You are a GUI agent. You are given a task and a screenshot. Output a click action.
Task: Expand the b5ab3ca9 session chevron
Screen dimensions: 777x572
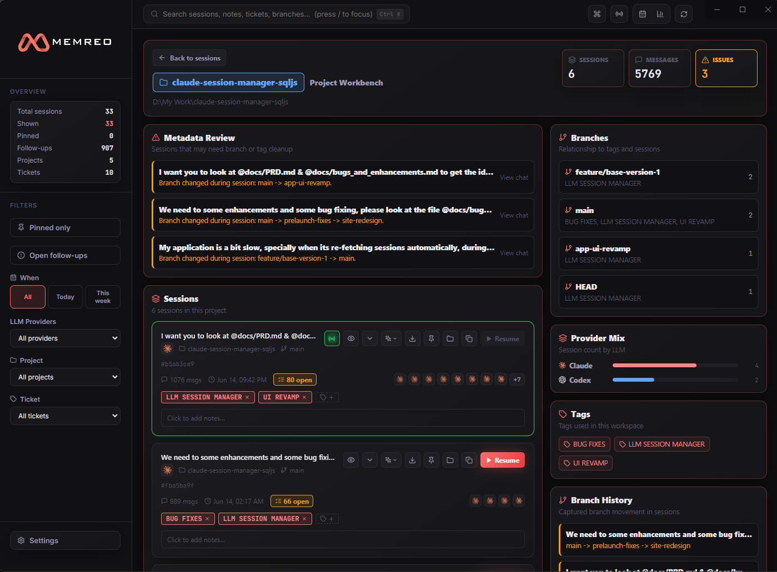tap(370, 338)
